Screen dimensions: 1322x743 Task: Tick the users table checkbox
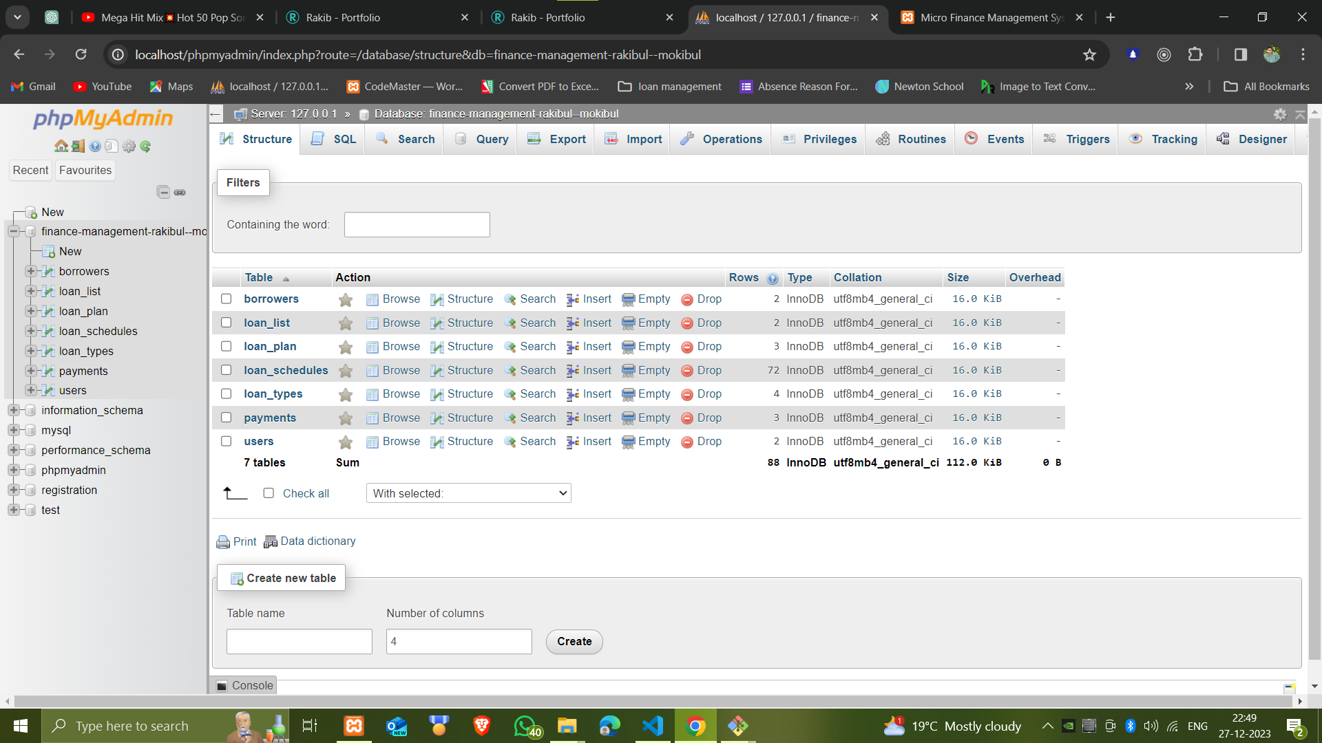[226, 441]
